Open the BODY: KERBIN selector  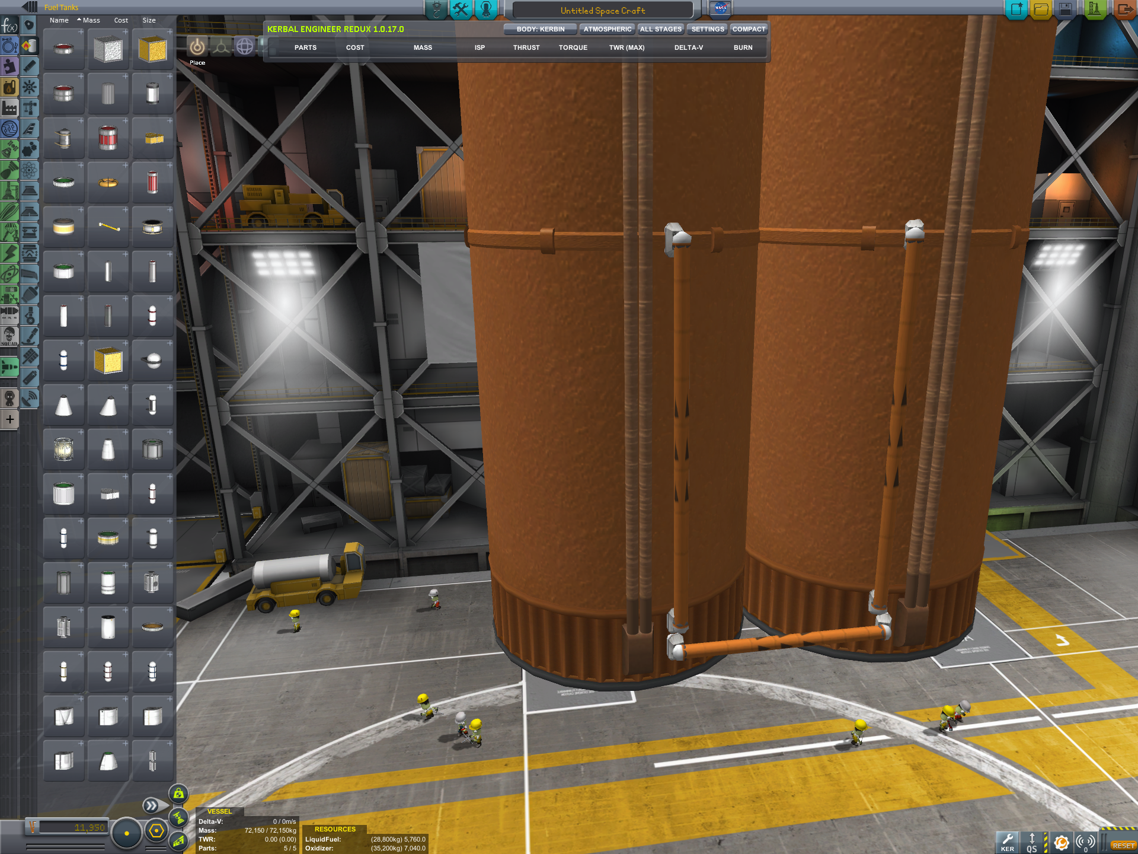tap(541, 29)
